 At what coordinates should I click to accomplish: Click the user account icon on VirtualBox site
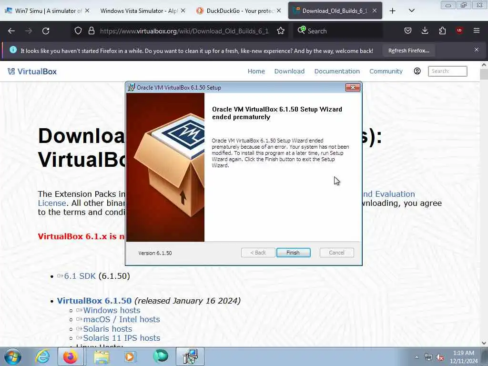(417, 71)
